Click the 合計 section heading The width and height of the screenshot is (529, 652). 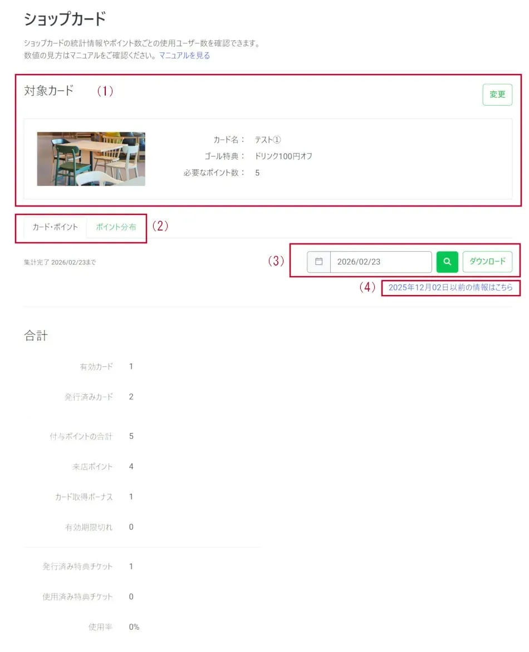[x=36, y=336]
